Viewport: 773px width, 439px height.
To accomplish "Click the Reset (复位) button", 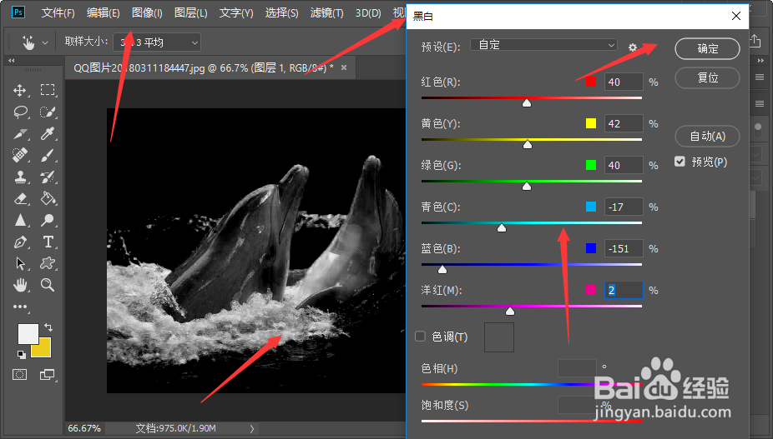I will pyautogui.click(x=707, y=77).
